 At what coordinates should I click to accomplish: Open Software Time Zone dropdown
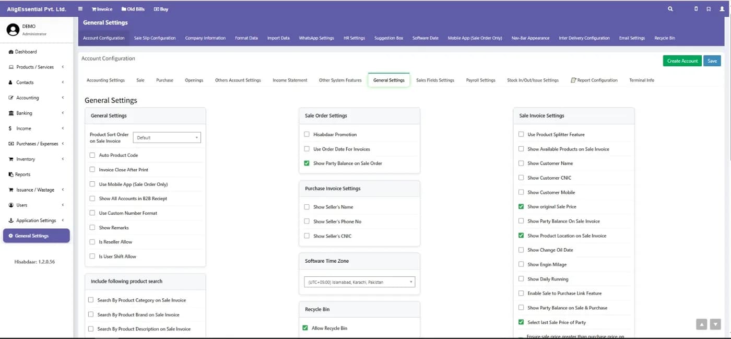(359, 282)
